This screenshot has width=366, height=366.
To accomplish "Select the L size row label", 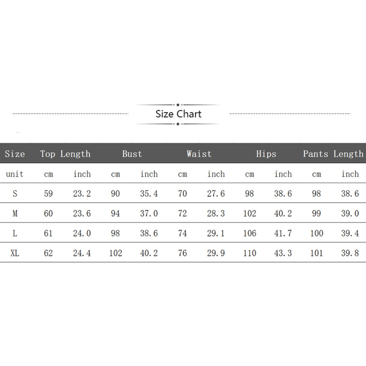I will [x=15, y=233].
